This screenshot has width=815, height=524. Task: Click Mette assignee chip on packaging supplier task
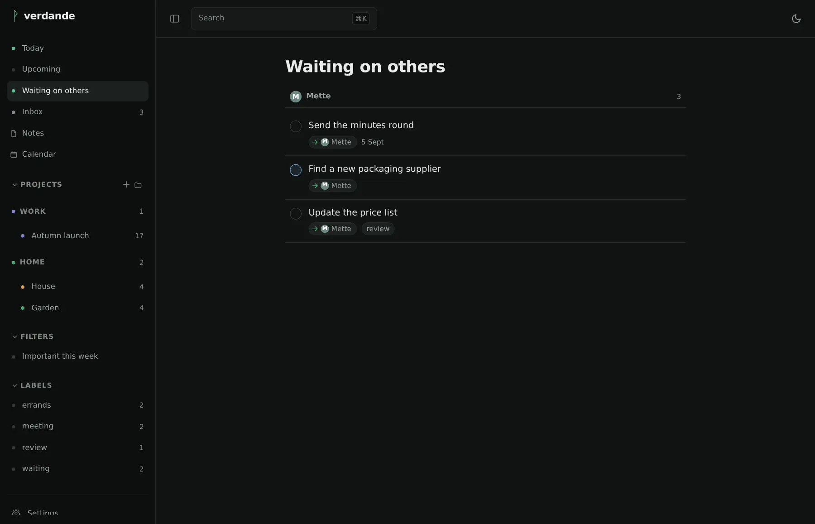[x=332, y=186]
